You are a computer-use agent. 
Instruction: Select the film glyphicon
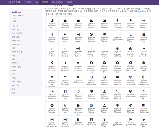pos(91,120)
